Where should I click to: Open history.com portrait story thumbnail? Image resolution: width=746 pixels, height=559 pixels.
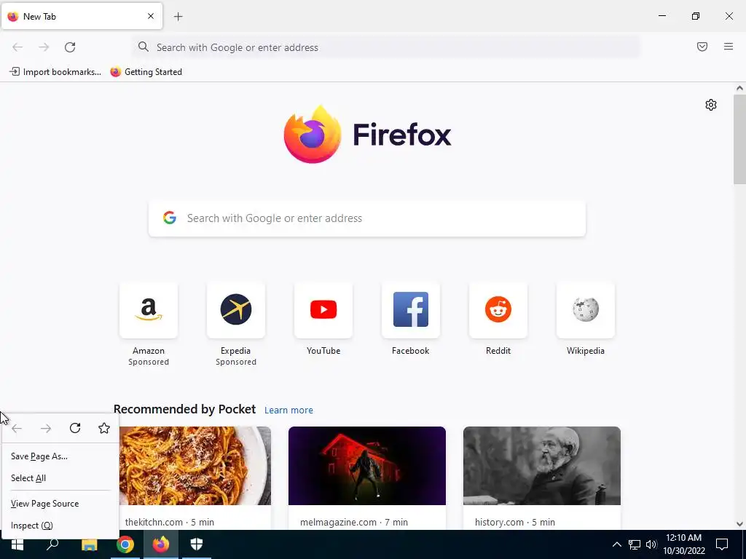(x=541, y=465)
